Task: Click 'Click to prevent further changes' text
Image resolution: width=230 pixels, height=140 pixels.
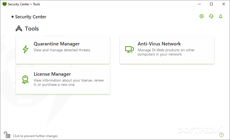Action: [35, 136]
